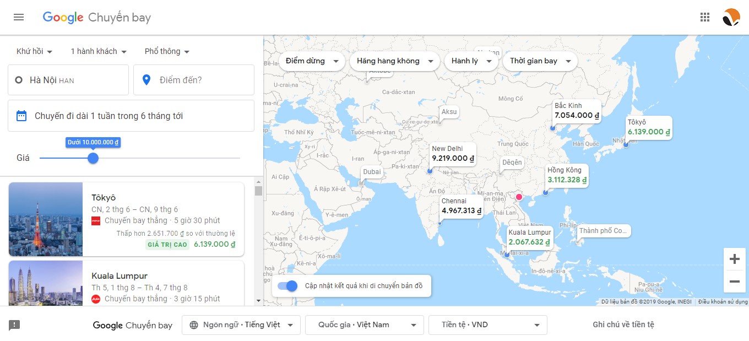
Task: Open the hamburger main menu
Action: point(19,17)
